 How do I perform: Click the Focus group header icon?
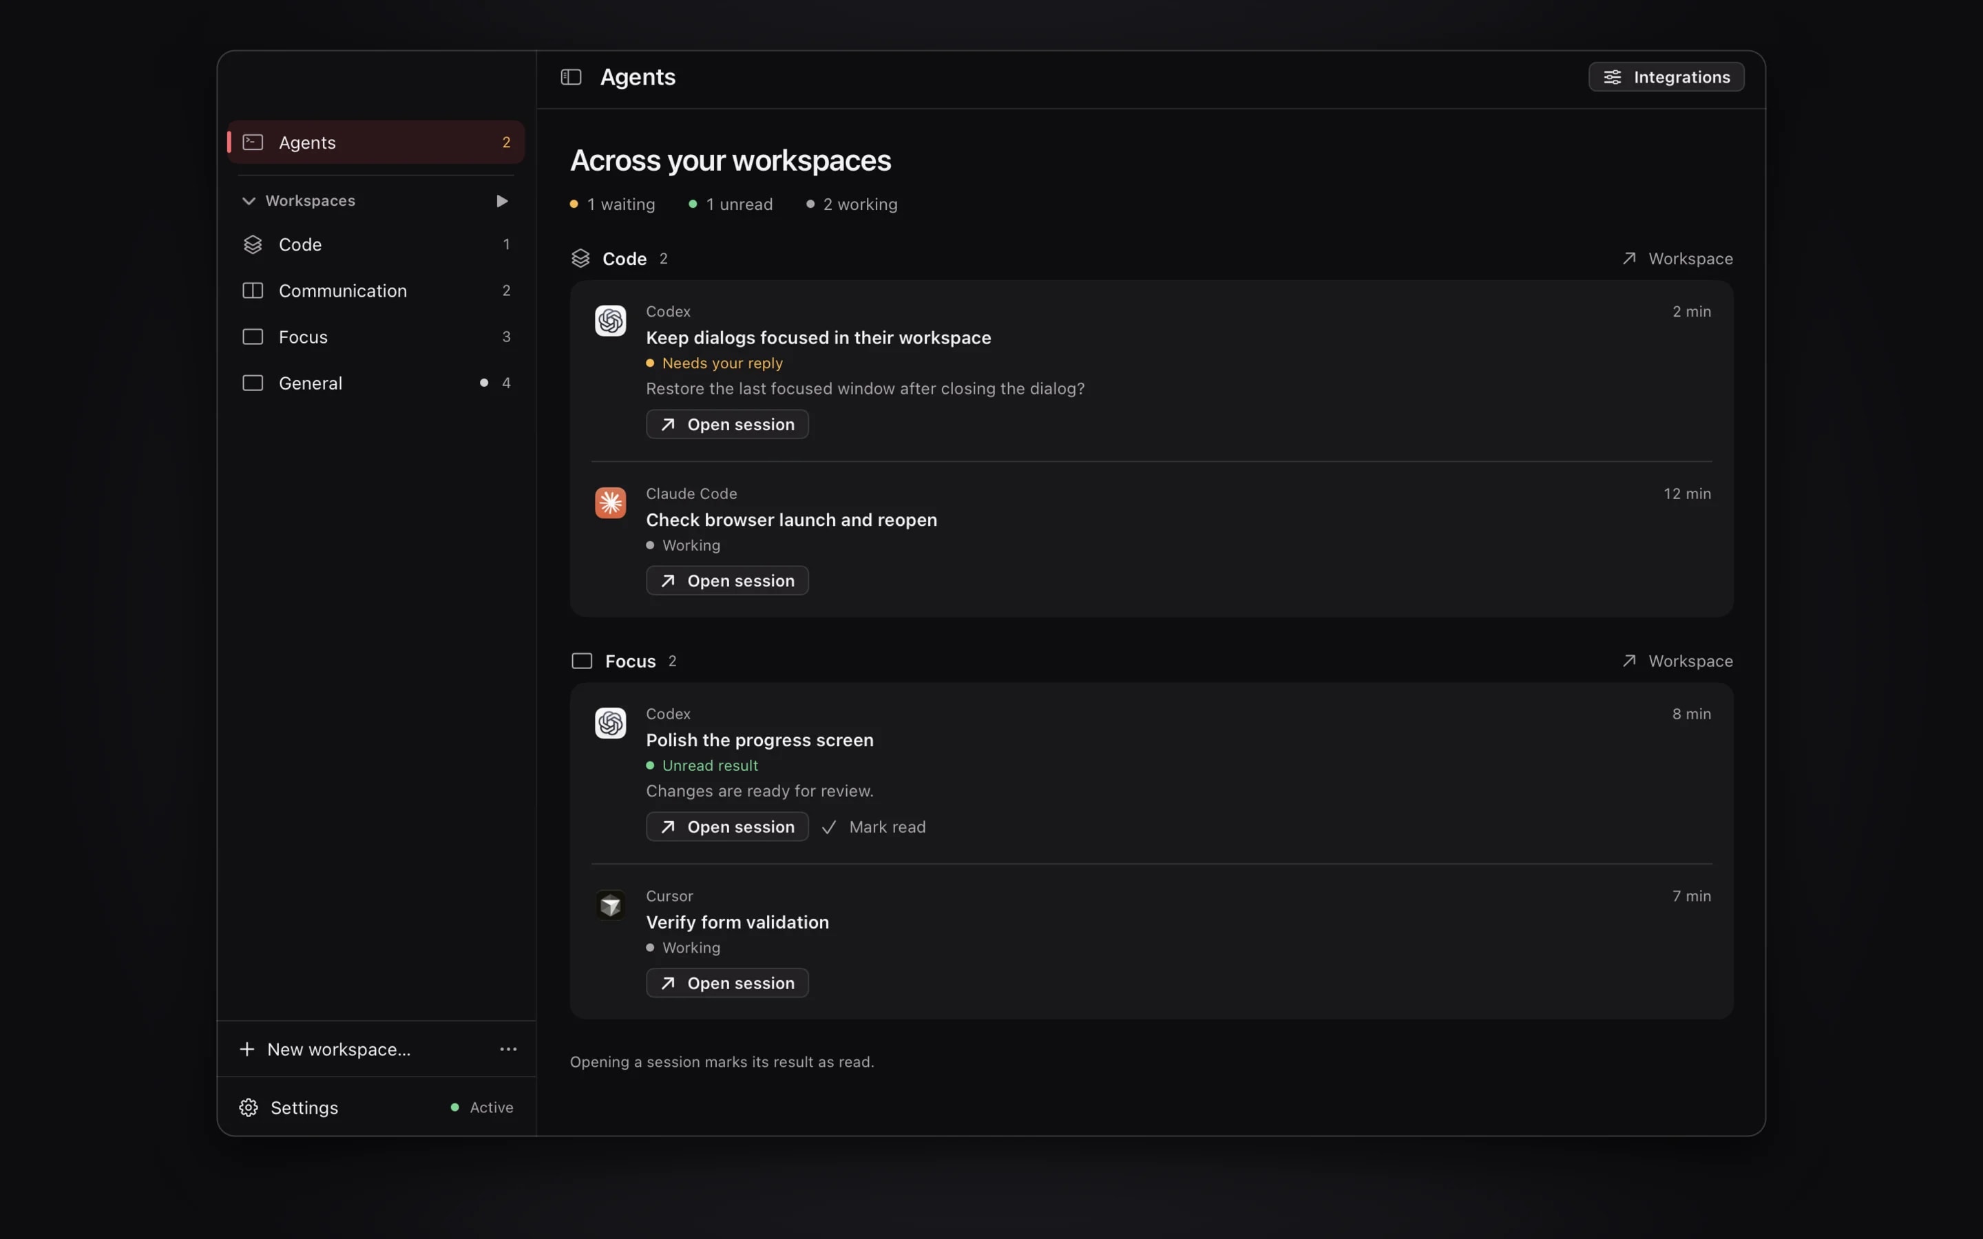[582, 661]
